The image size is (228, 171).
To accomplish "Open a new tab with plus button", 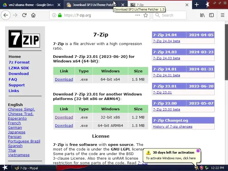I will [197, 5].
